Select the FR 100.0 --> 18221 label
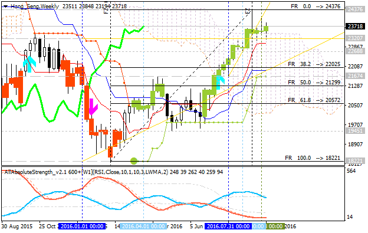Image resolution: width=368 pixels, height=233 pixels. pyautogui.click(x=313, y=158)
